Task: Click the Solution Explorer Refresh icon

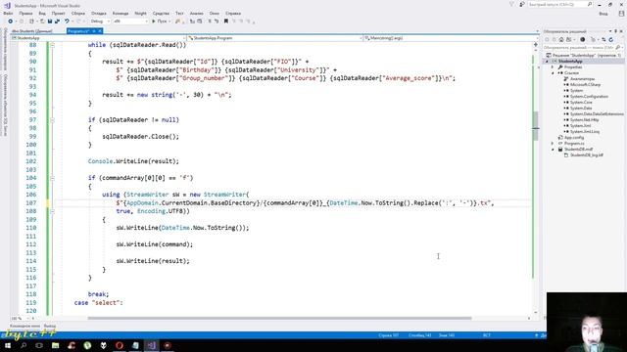Action: tap(611, 39)
